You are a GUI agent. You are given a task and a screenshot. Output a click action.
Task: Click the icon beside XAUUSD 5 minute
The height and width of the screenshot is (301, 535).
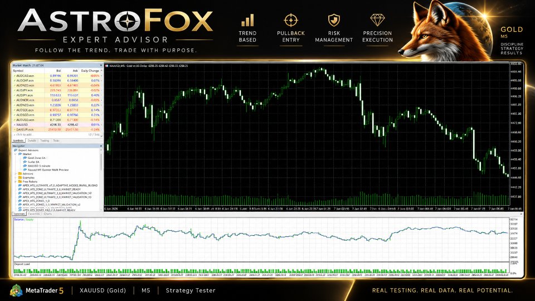[25, 166]
